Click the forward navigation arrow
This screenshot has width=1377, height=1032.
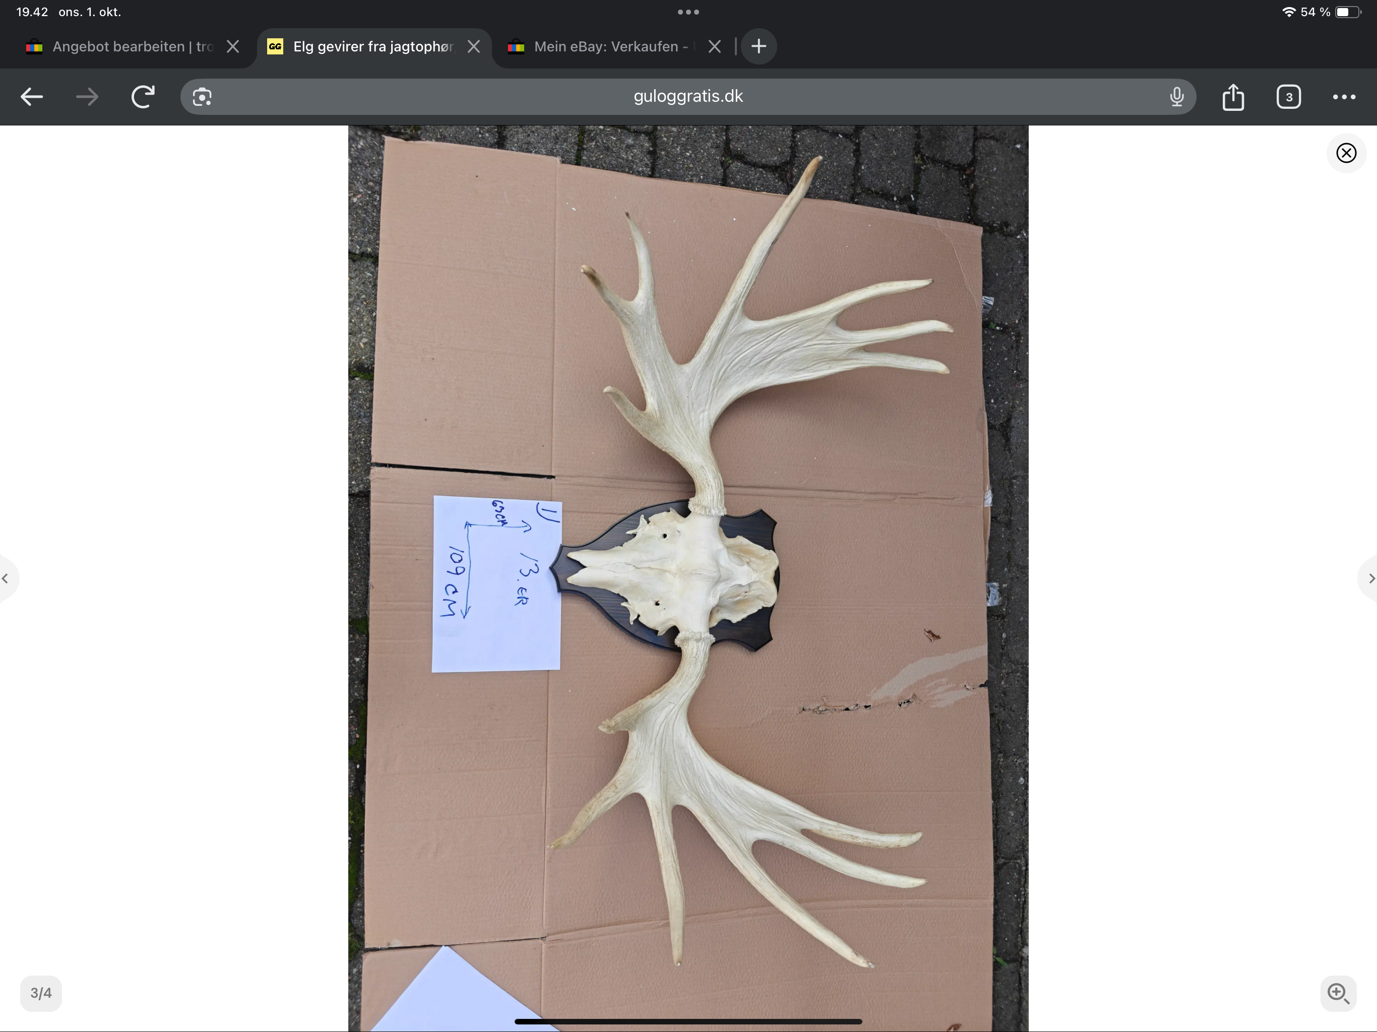pyautogui.click(x=87, y=96)
